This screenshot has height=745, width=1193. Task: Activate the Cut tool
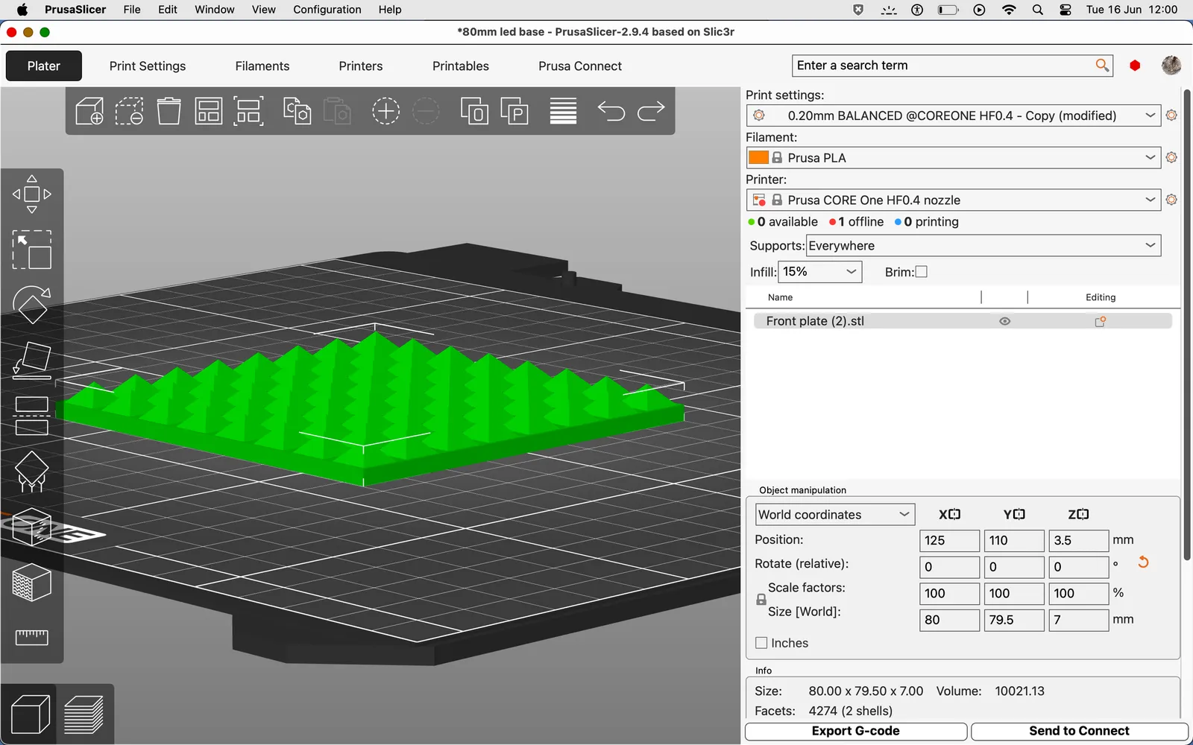pyautogui.click(x=32, y=416)
